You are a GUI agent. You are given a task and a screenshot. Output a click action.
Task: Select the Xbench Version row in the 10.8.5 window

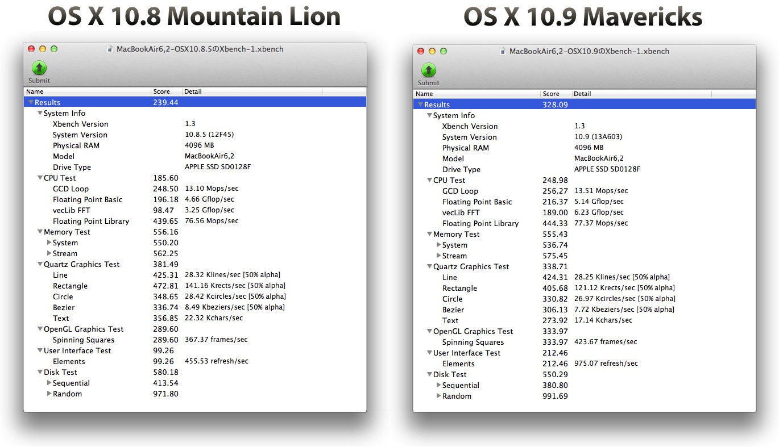[x=195, y=124]
